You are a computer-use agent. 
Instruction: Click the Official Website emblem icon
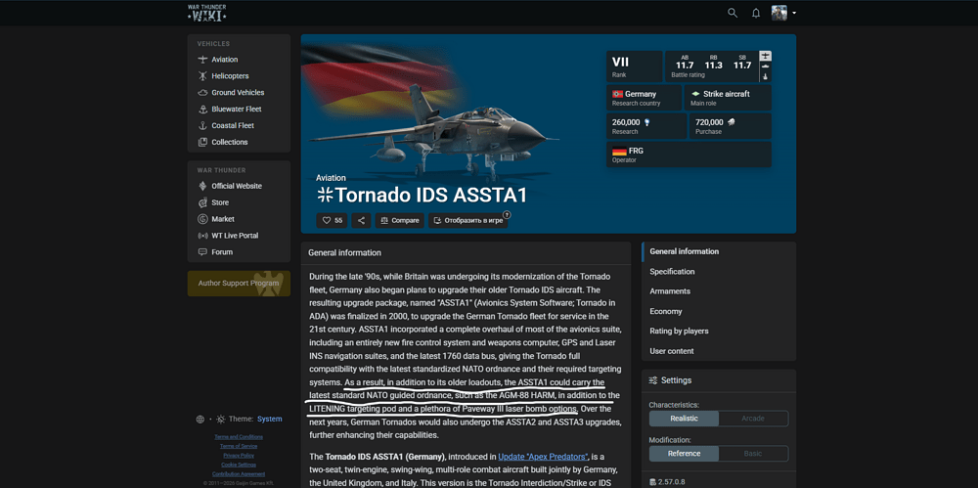coord(202,186)
